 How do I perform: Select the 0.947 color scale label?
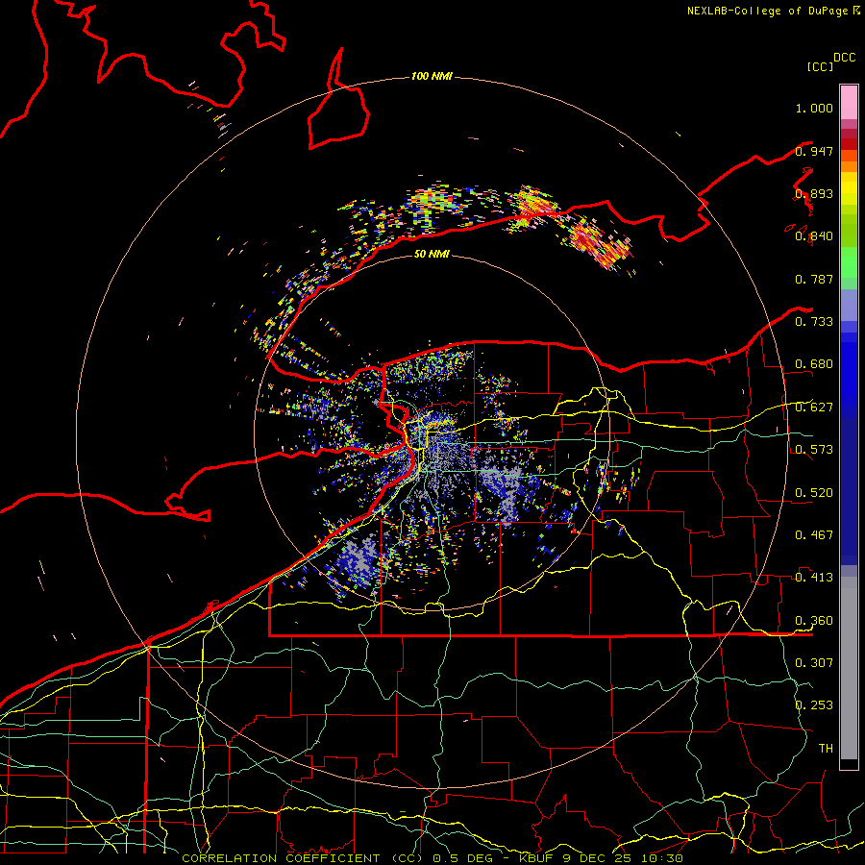(814, 151)
